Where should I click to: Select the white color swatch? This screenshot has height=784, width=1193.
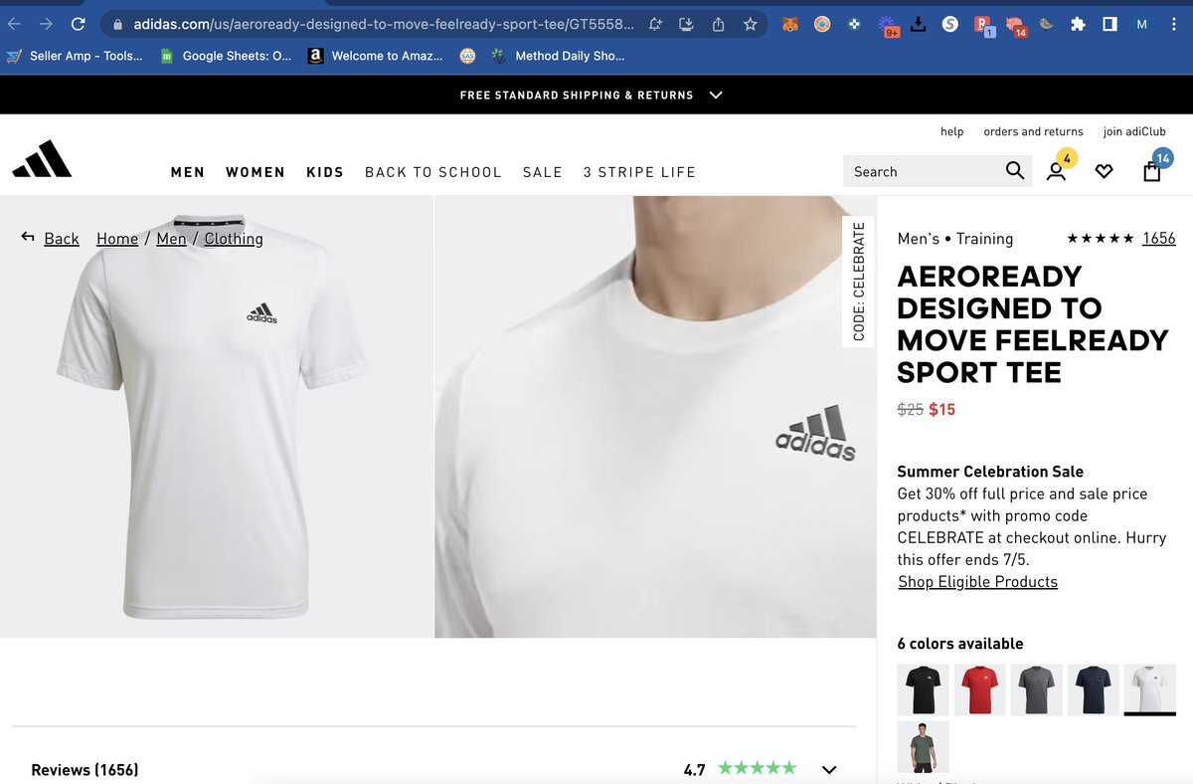1150,689
